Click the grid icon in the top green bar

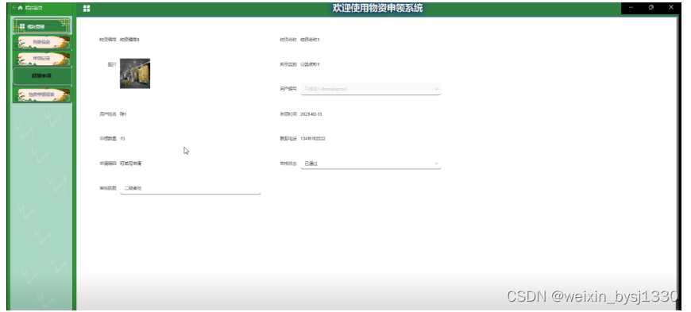[87, 9]
